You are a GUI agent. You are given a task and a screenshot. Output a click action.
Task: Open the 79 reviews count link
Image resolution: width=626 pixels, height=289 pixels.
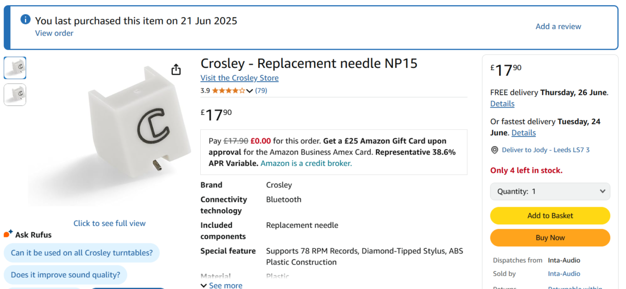[261, 91]
